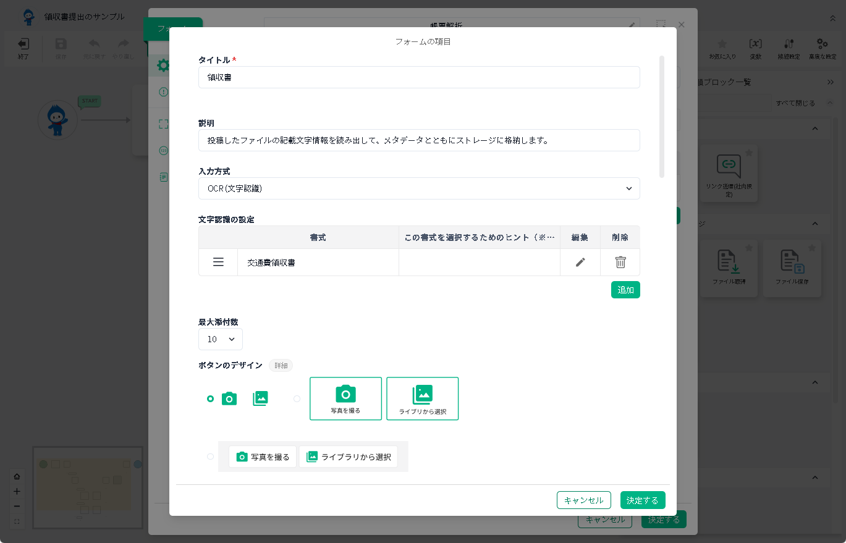Screen dimensions: 846x543
Task: Click the 決定する button in form dialog
Action: click(643, 500)
